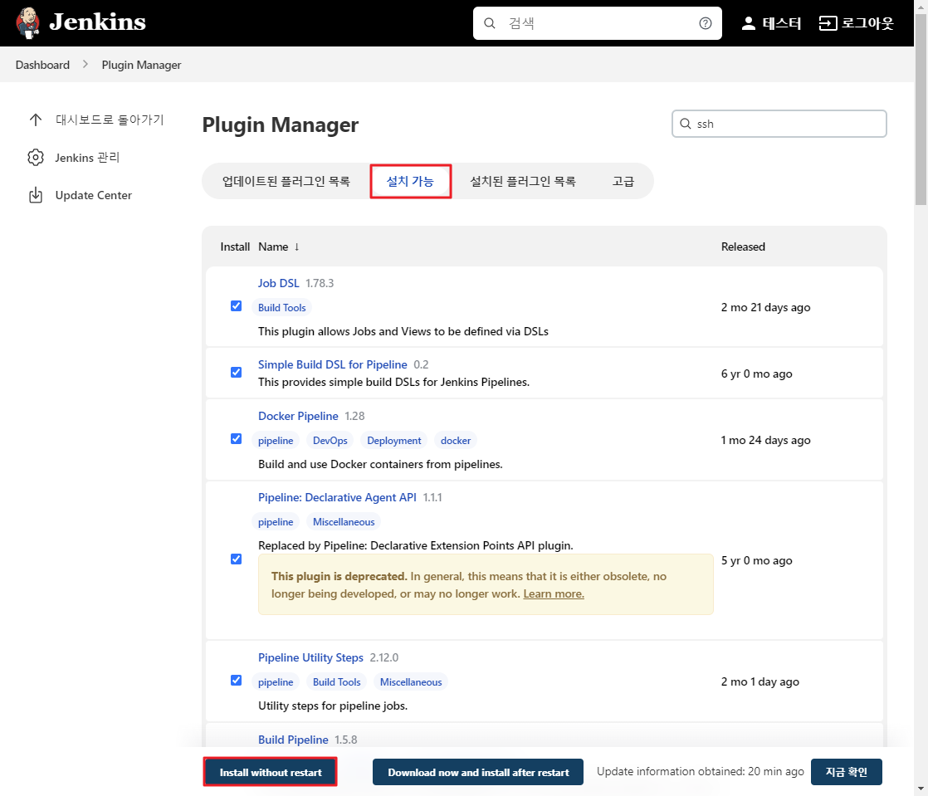Click the gear icon for Jenkins 관리
The height and width of the screenshot is (796, 928).
tap(36, 158)
